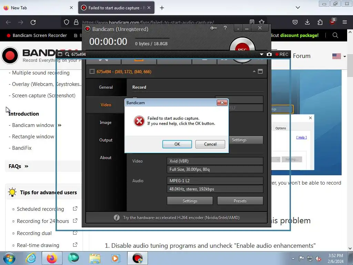
Task: Close the Bandicam error dialog
Action: 222,103
